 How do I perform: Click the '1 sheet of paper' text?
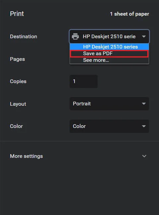pyautogui.click(x=130, y=14)
